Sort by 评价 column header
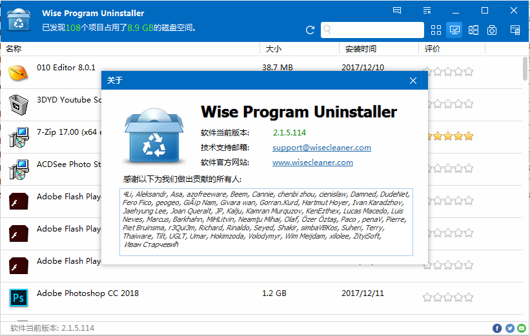530x336 pixels. point(452,49)
